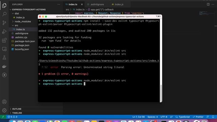Open the Manage gear icon

pyautogui.click(x=4, y=110)
